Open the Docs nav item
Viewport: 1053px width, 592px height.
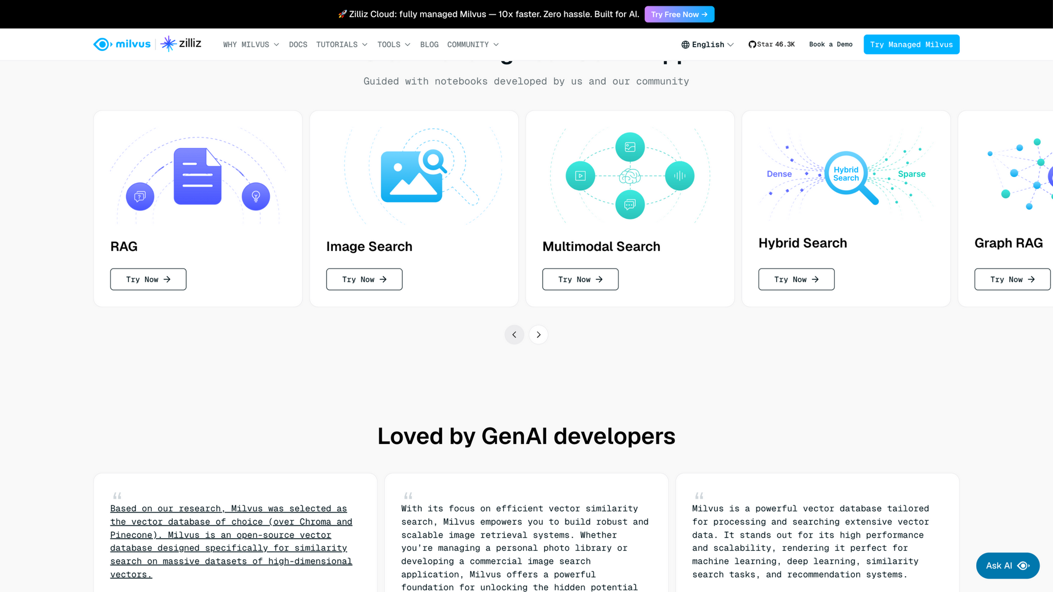click(298, 44)
